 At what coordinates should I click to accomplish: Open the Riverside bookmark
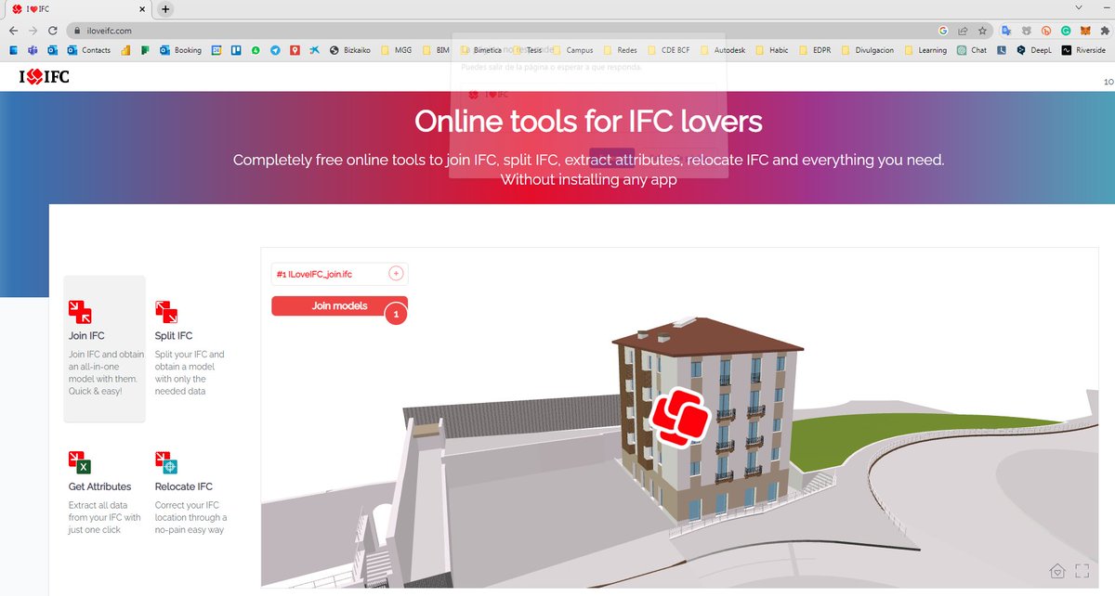(1083, 50)
